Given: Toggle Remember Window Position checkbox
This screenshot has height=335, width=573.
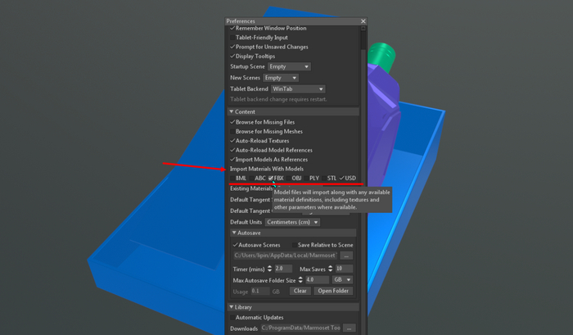Looking at the screenshot, I should tap(232, 28).
